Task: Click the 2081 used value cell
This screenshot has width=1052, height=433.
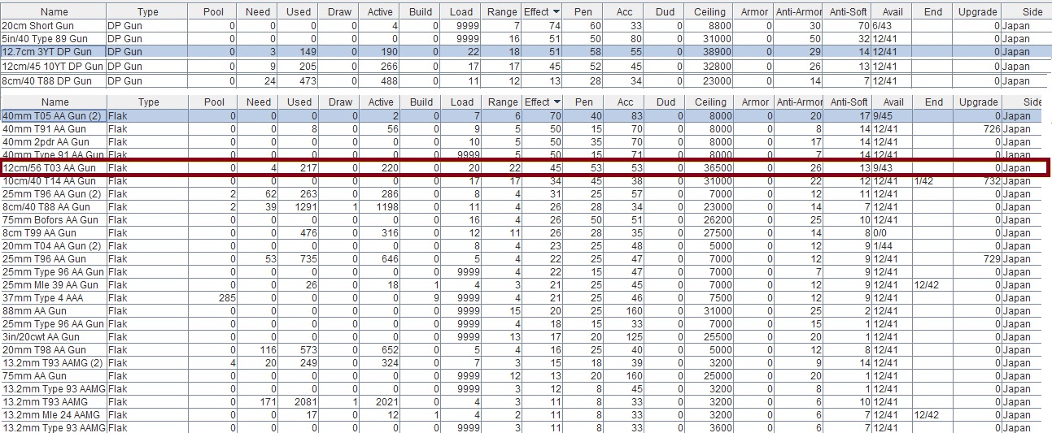Action: coord(299,402)
